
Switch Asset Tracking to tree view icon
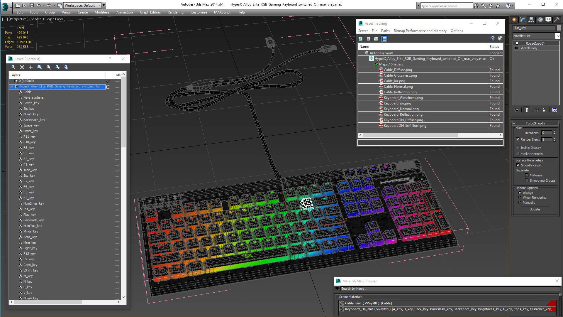[376, 39]
